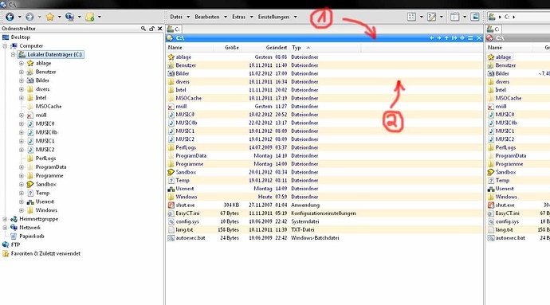
Task: Select the C: tab of the right pane
Action: click(493, 29)
